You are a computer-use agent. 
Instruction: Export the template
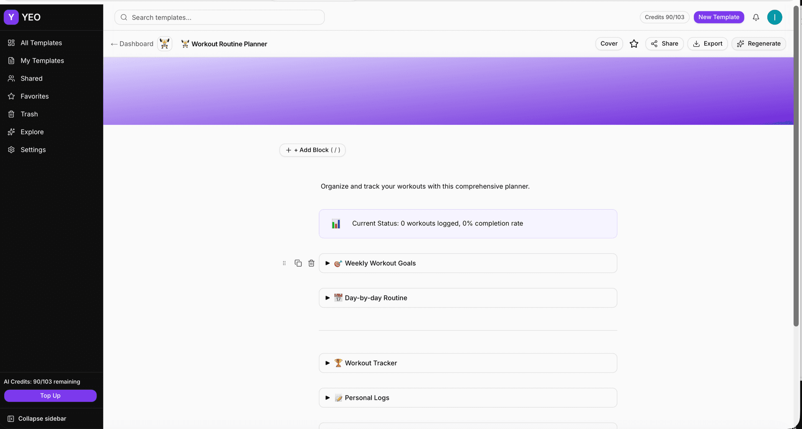click(x=708, y=43)
